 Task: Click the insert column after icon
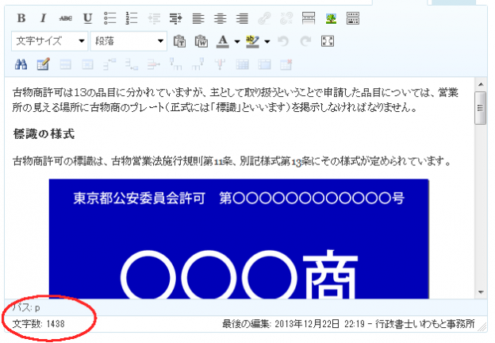point(198,64)
